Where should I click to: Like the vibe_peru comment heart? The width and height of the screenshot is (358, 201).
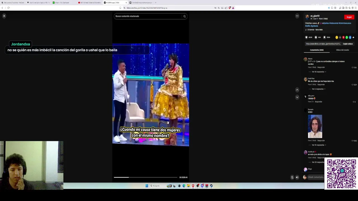[353, 102]
